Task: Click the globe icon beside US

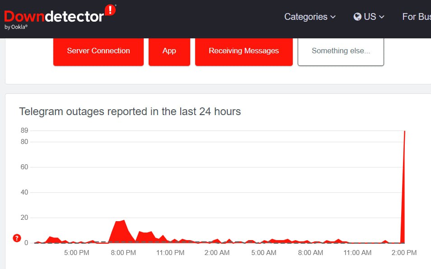Action: [357, 17]
